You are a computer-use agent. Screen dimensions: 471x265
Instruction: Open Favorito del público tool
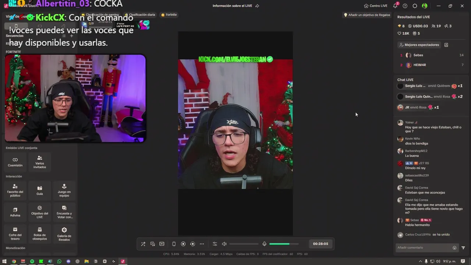pyautogui.click(x=15, y=190)
